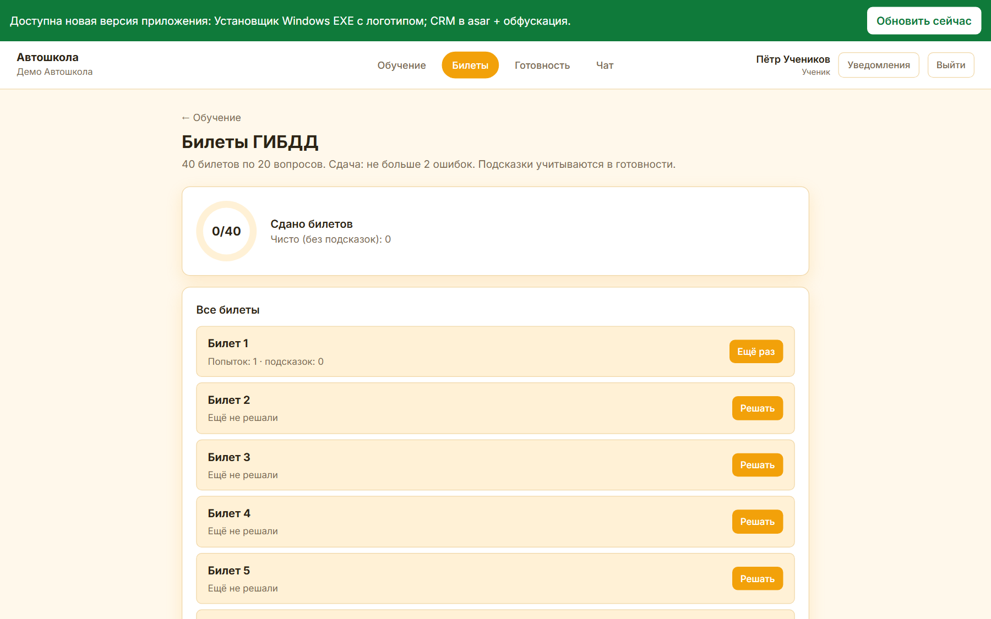Open the Чат tab

pyautogui.click(x=605, y=65)
